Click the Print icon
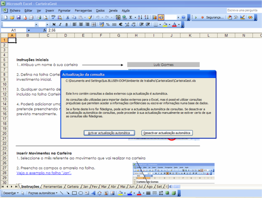 pyautogui.click(x=39, y=17)
